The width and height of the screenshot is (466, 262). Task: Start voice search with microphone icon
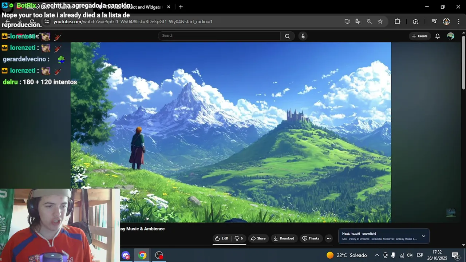pos(303,36)
